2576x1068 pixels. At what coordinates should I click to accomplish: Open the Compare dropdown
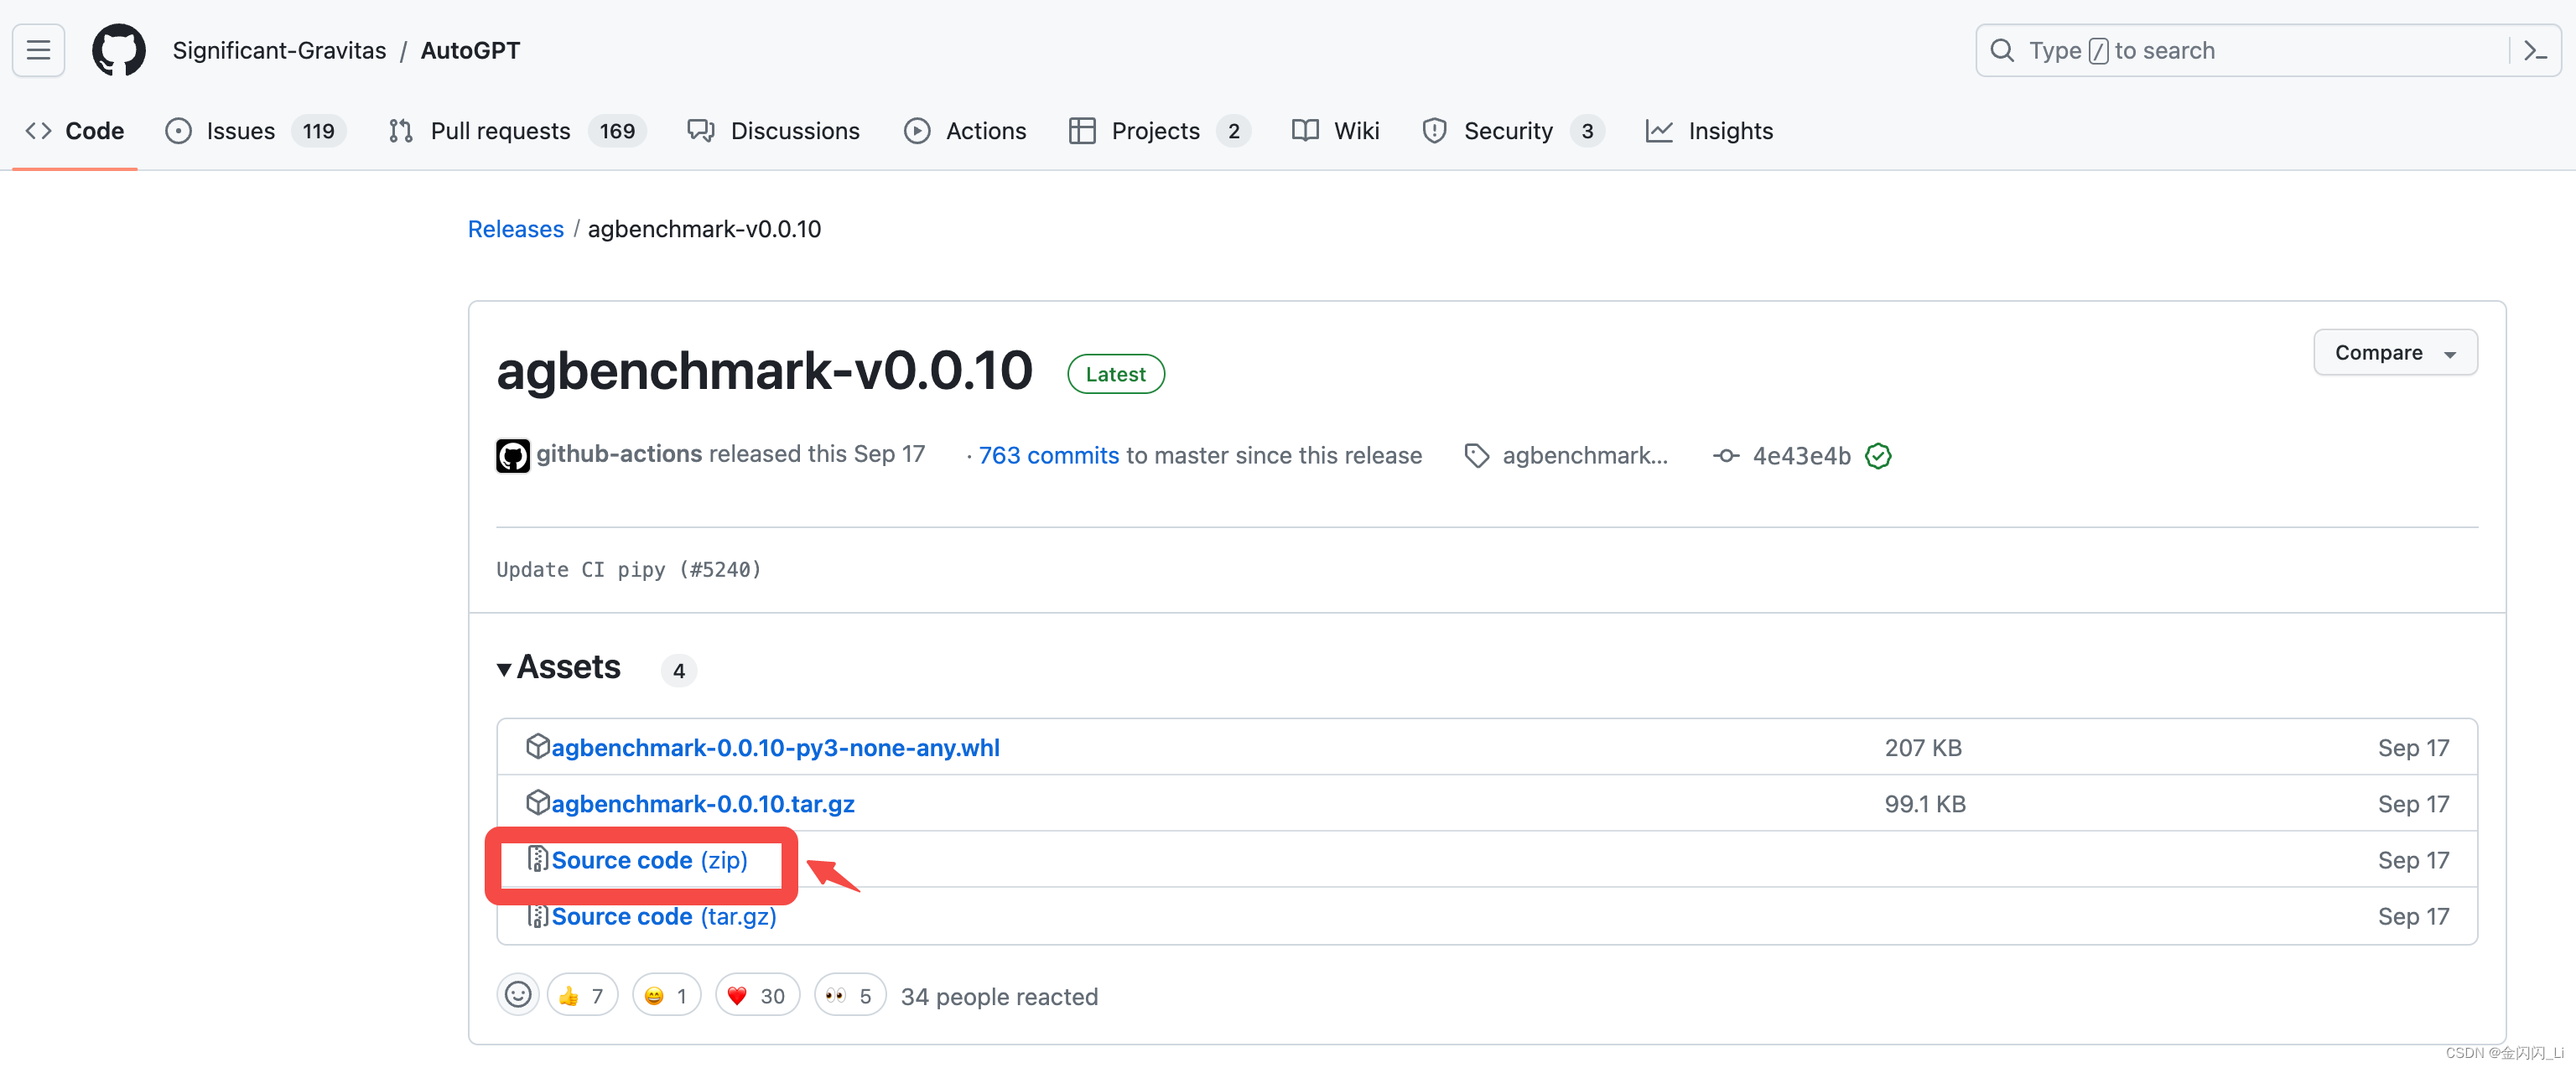click(x=2394, y=353)
